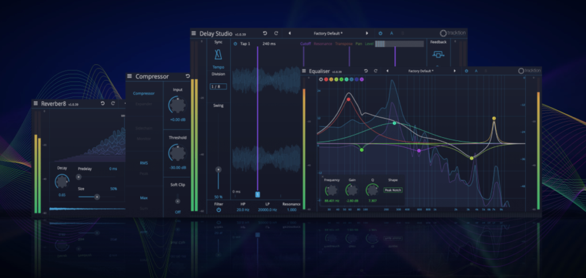Switch to the Resonance tab
The image size is (586, 278).
coord(323,43)
